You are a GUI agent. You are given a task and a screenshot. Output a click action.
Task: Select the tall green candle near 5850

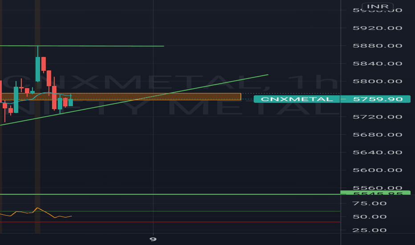pos(38,69)
